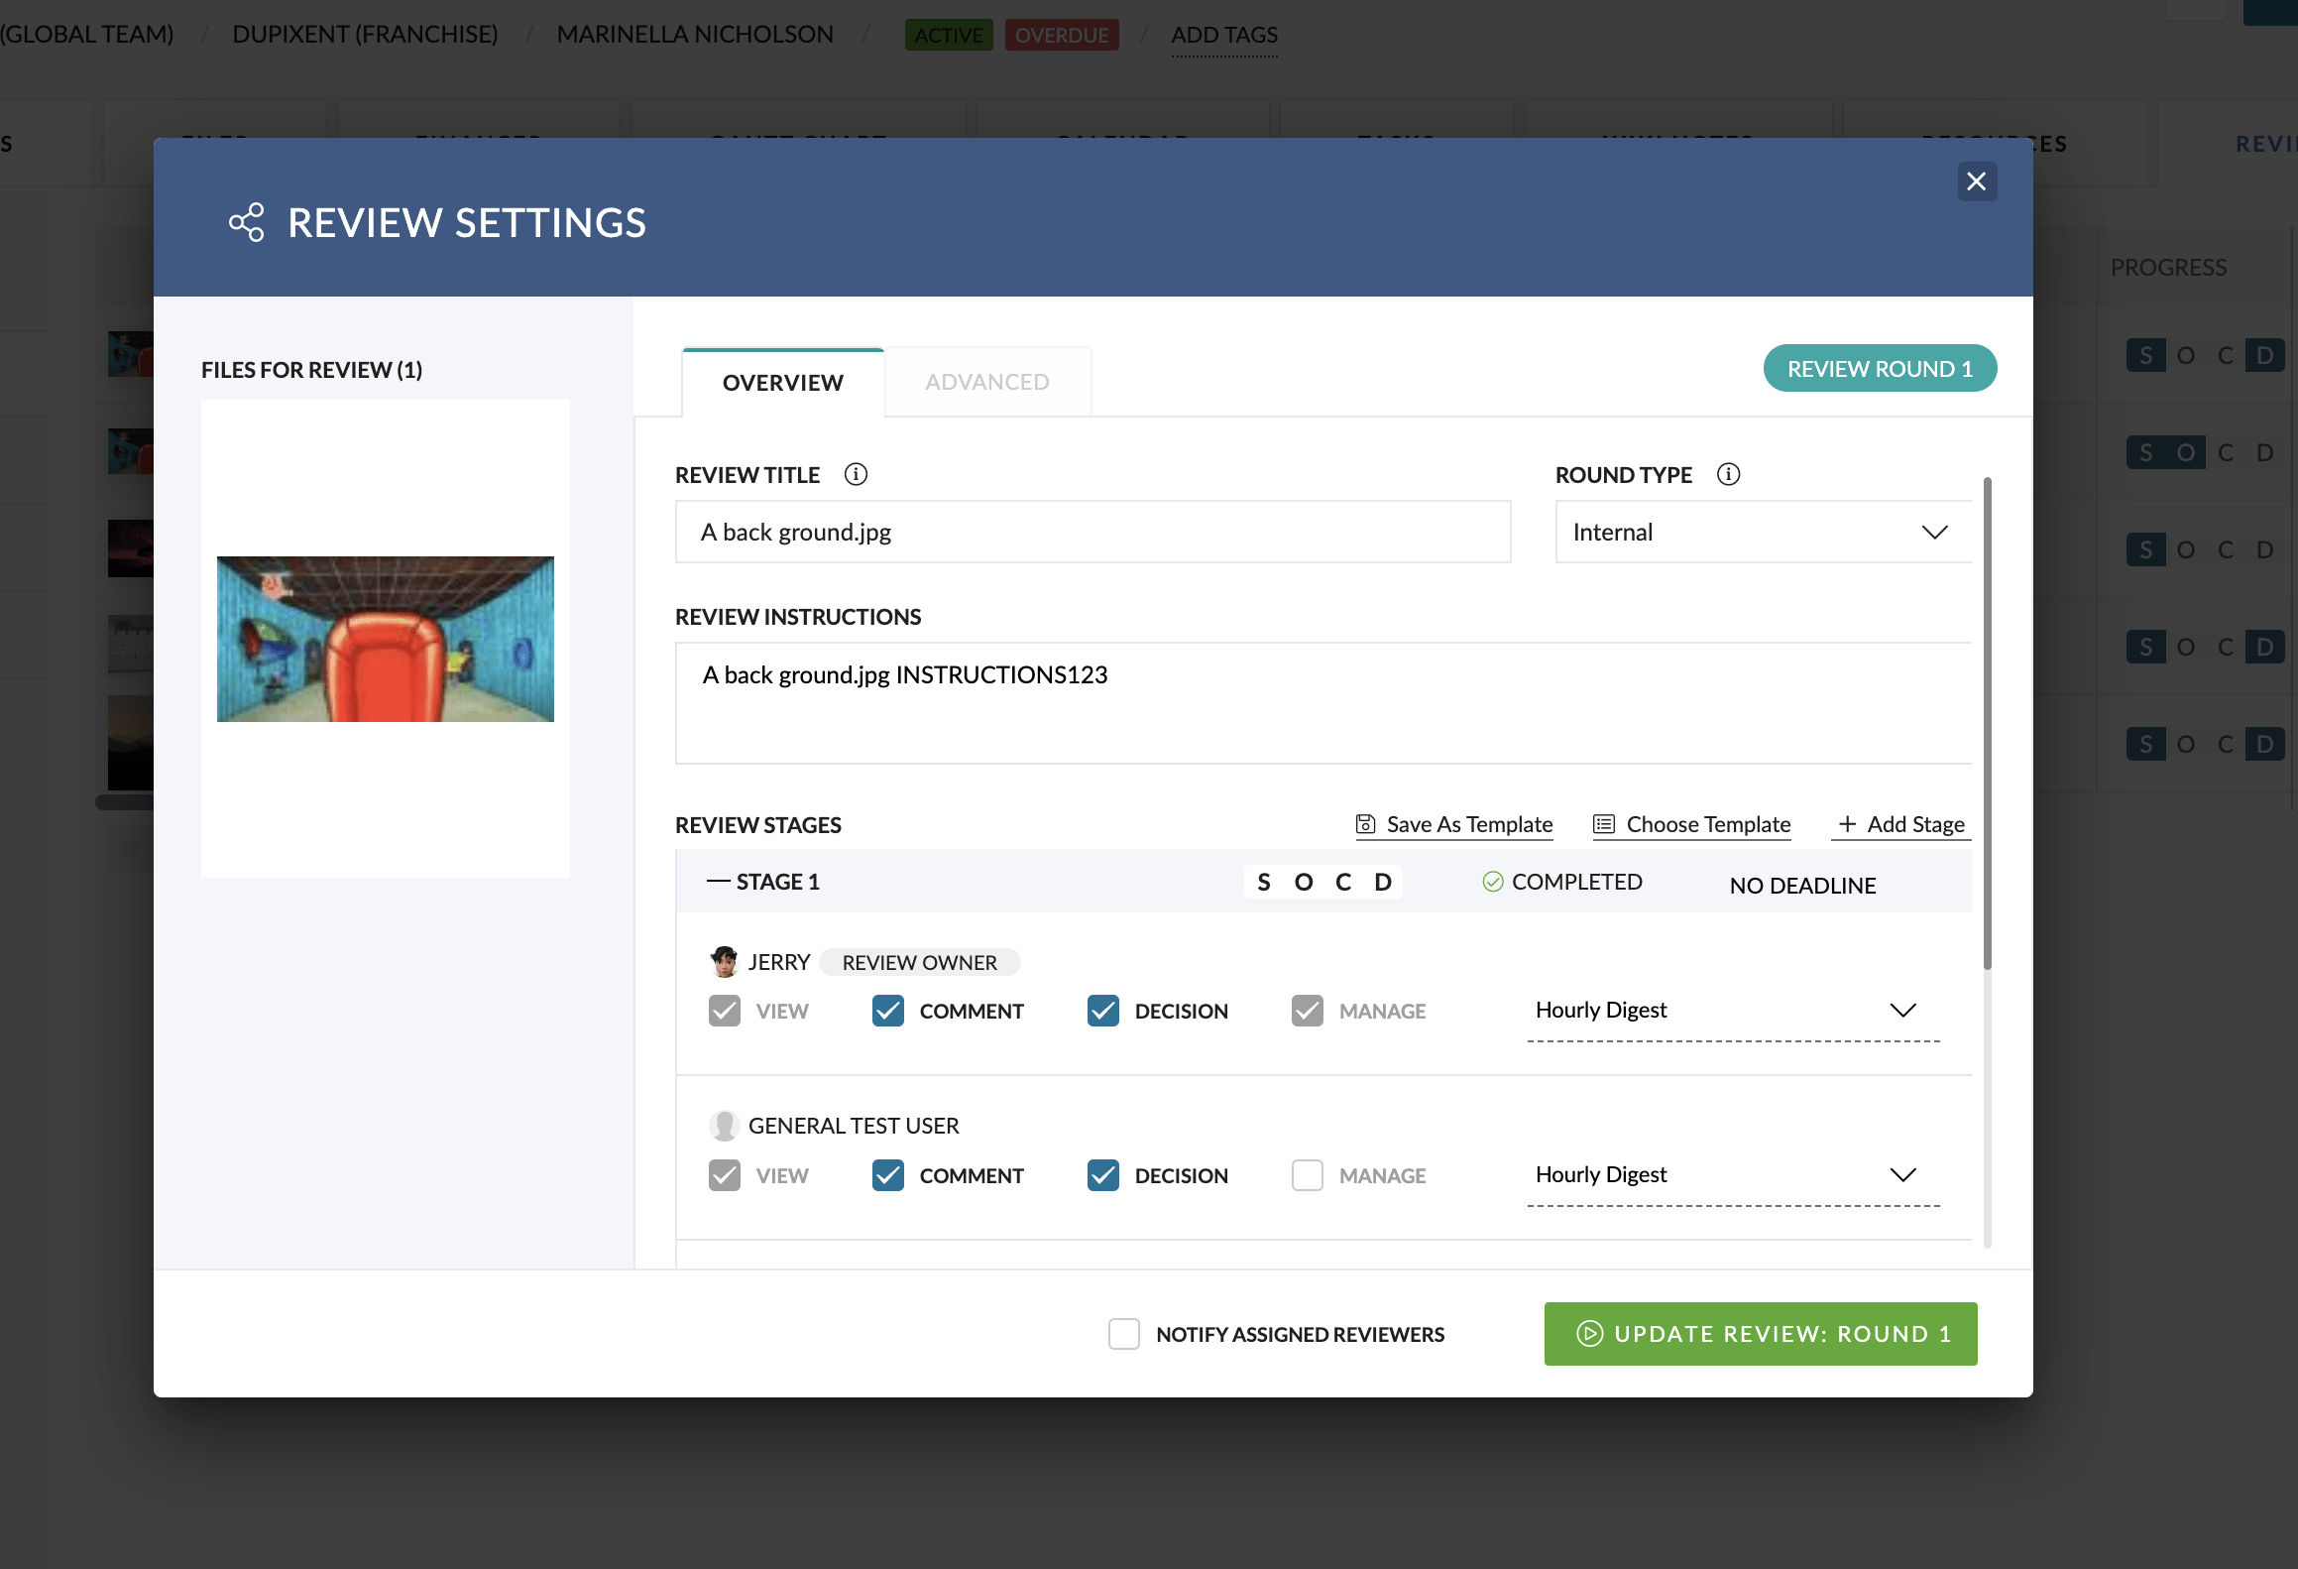Click the plus icon for Add Stage
The width and height of the screenshot is (2298, 1569).
pos(1847,824)
